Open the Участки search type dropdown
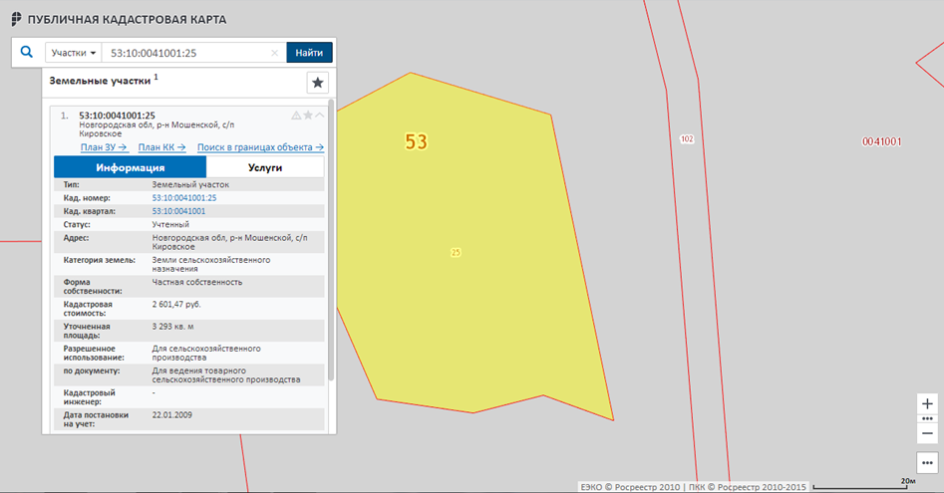Screen dimensions: 944x493 [x=74, y=53]
